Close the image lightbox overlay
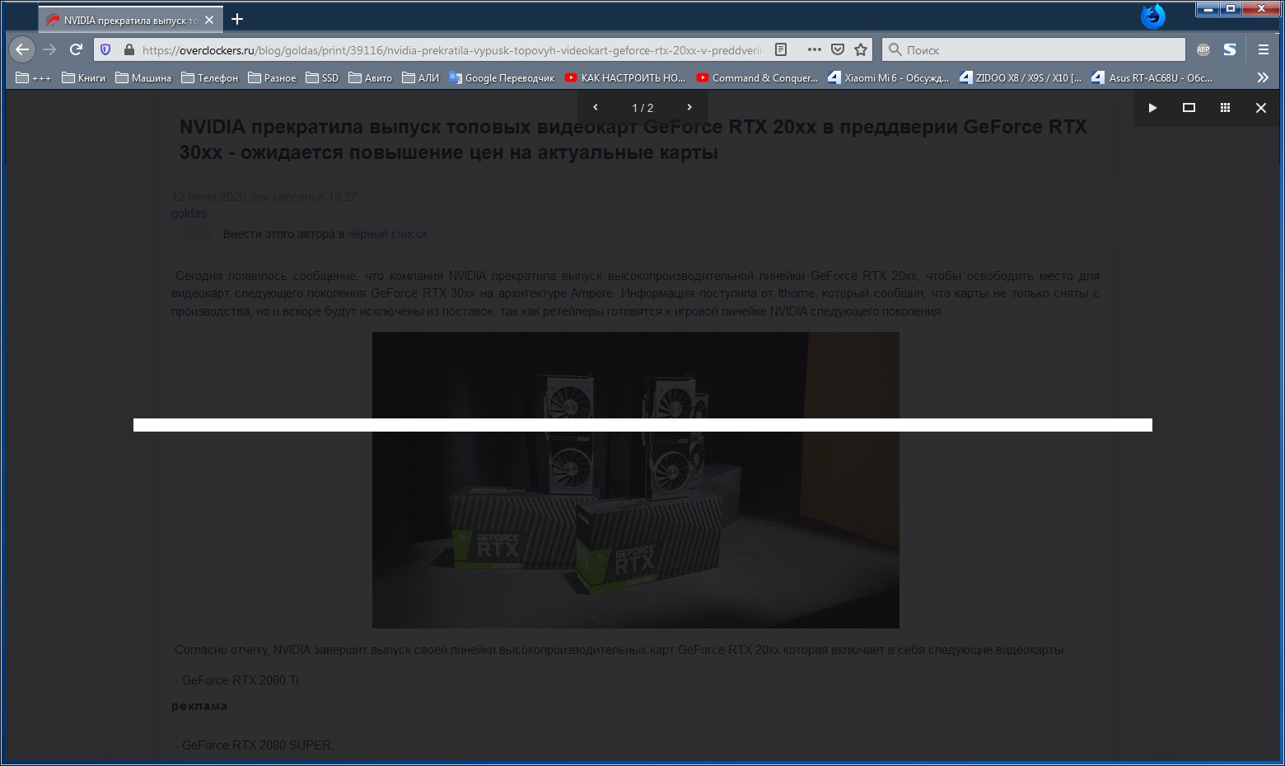Image resolution: width=1285 pixels, height=766 pixels. tap(1260, 108)
